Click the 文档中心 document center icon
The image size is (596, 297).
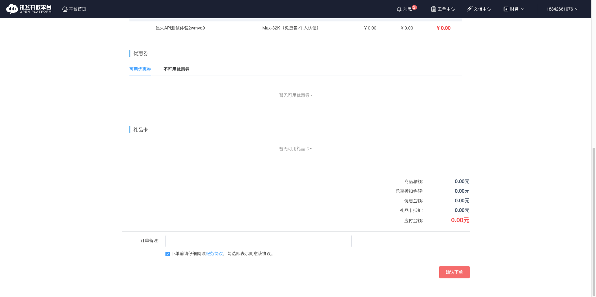pyautogui.click(x=469, y=9)
